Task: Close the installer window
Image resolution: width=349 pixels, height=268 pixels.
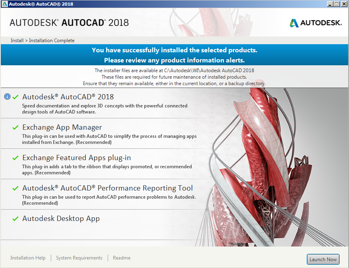Action: pos(344,4)
